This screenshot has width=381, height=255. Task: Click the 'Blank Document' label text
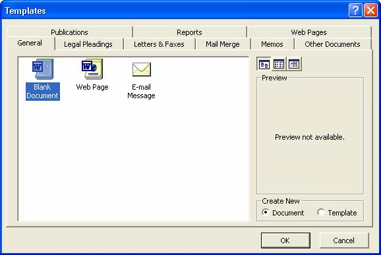[x=43, y=92]
